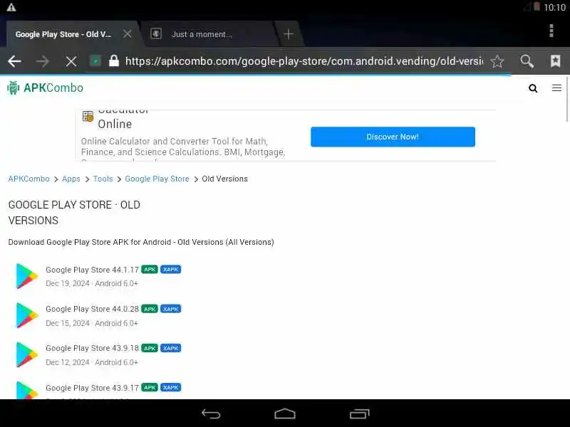Click the Google Play Store breadcrumb link
This screenshot has width=570, height=427.
(x=157, y=179)
